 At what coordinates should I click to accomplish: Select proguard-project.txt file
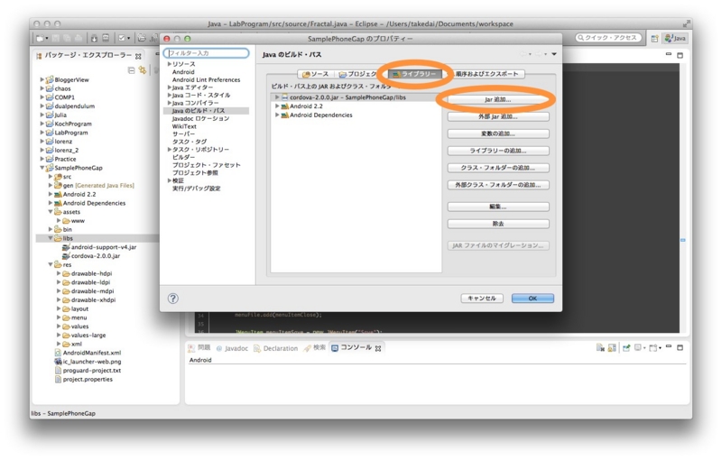click(88, 371)
